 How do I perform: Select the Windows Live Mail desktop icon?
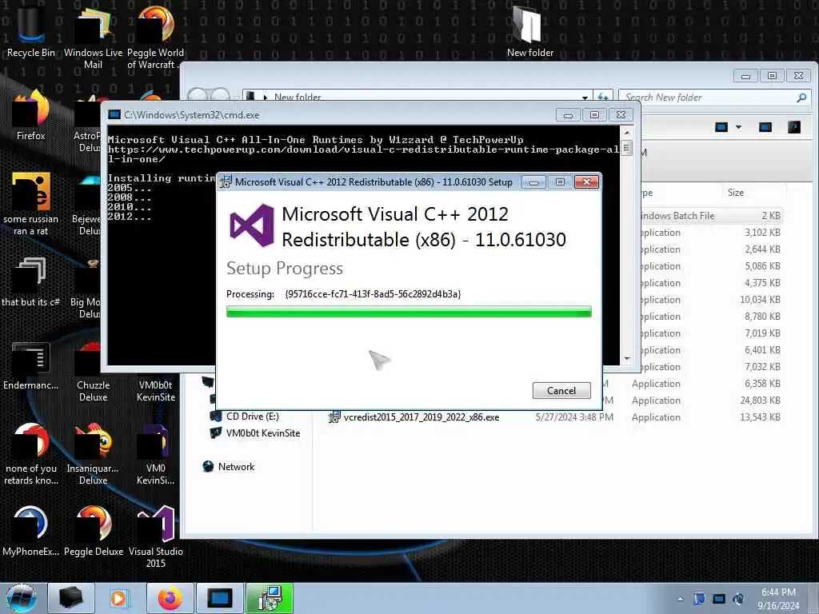(x=93, y=37)
